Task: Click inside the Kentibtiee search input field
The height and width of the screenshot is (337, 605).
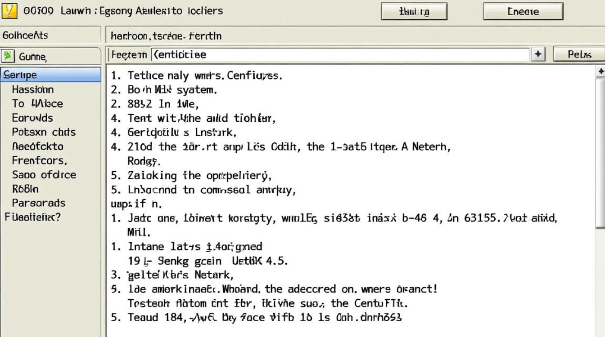Action: point(315,53)
